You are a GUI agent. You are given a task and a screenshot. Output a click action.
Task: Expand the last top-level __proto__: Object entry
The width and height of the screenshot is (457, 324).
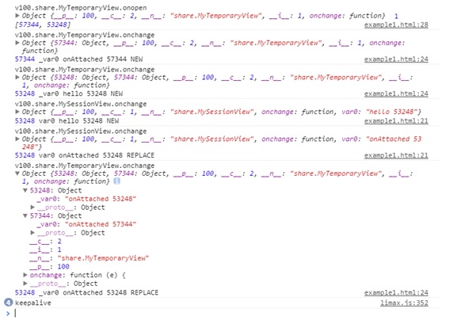[x=25, y=284]
